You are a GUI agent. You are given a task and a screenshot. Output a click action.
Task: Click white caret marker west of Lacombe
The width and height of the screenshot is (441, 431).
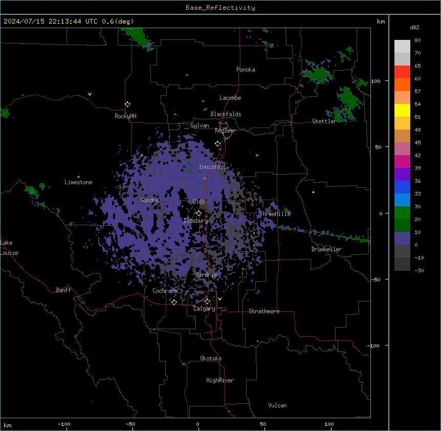[x=203, y=101]
